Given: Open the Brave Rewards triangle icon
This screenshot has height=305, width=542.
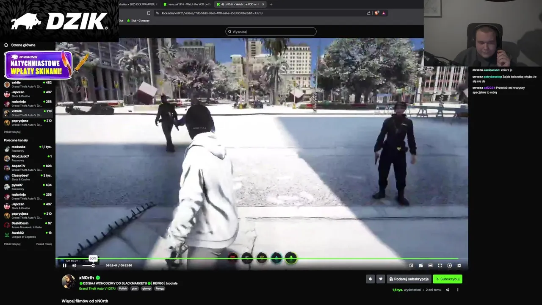Looking at the screenshot, I should pyautogui.click(x=384, y=13).
